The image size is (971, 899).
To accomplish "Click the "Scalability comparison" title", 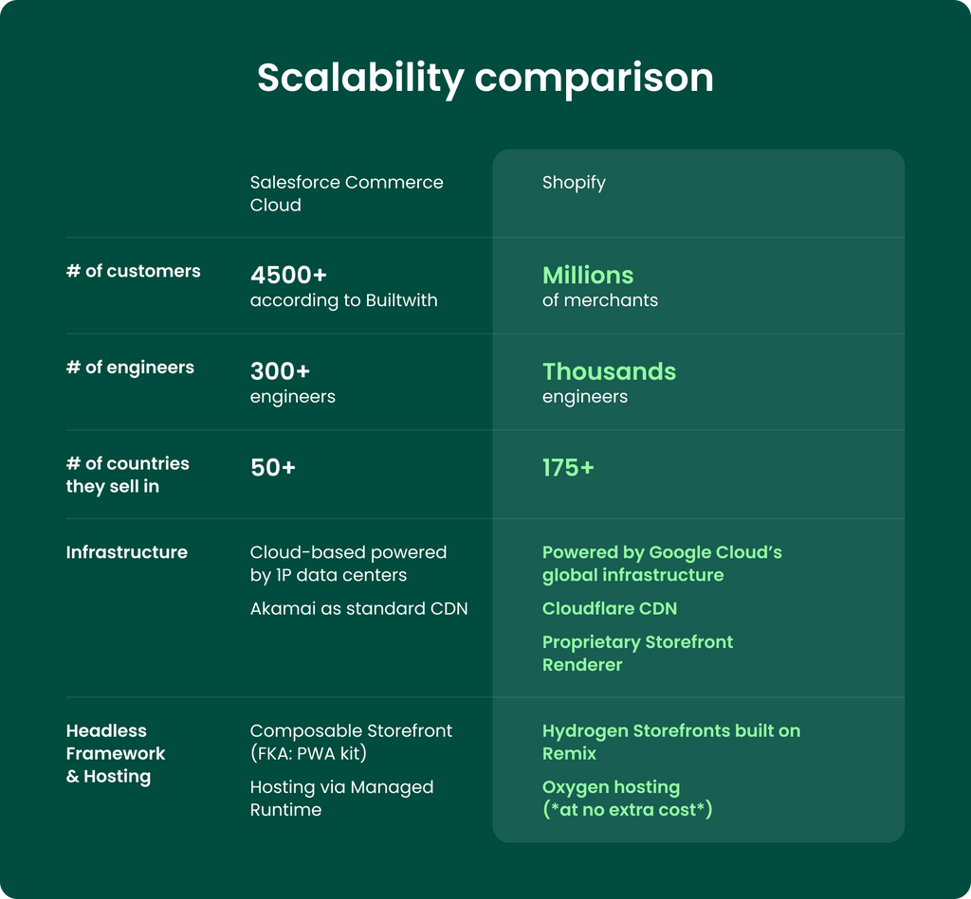I will point(485,78).
